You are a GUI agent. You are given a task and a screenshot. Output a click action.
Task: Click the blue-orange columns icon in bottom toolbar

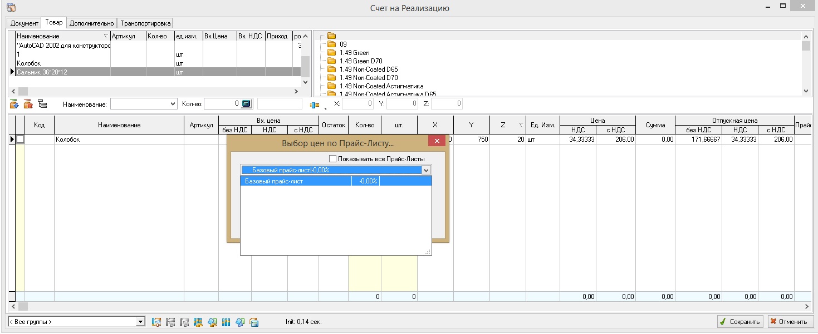pyautogui.click(x=226, y=322)
